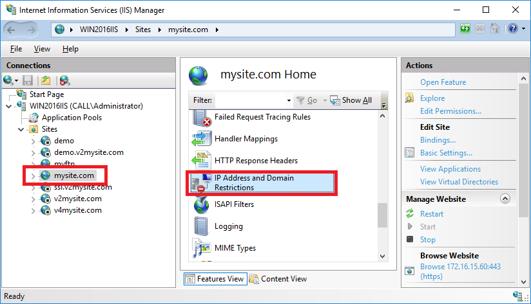Click the Create New Connection globe icon
The height and width of the screenshot is (304, 531).
pyautogui.click(x=8, y=80)
